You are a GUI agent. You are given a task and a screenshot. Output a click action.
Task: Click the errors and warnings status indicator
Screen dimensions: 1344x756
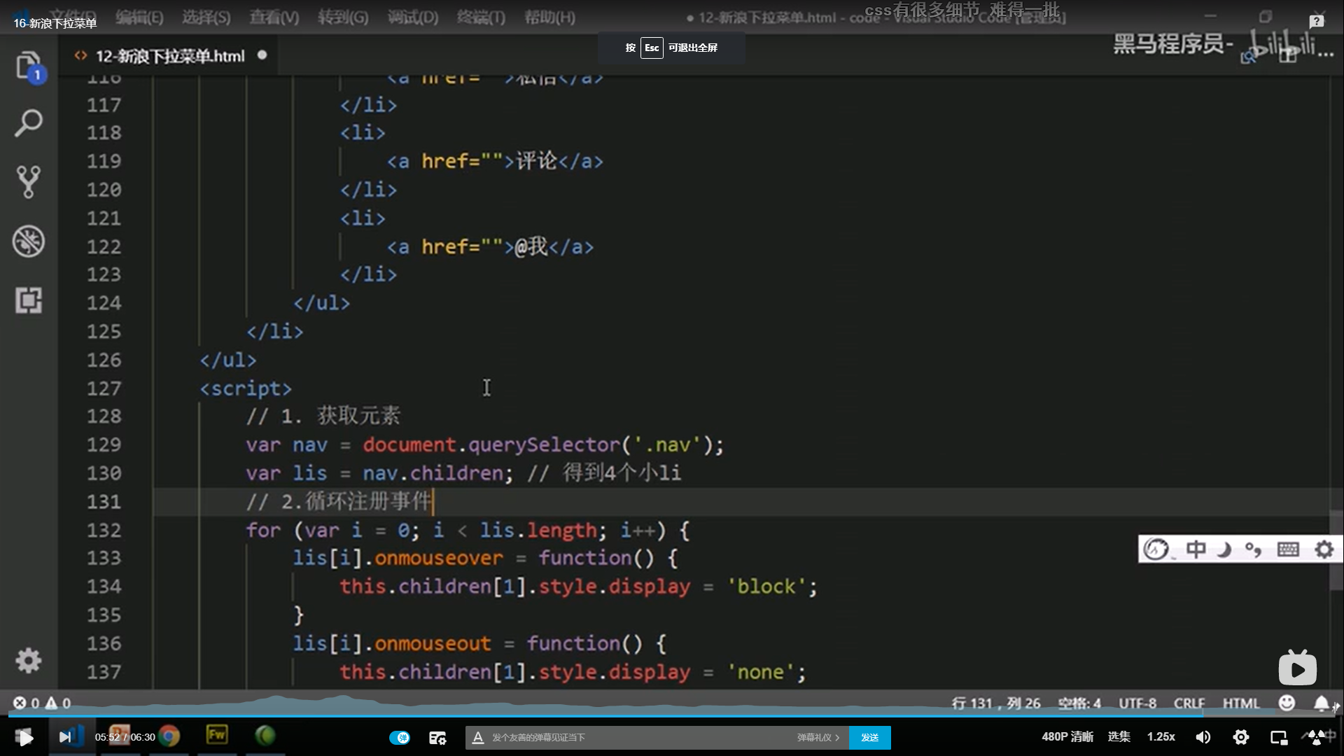tap(42, 703)
